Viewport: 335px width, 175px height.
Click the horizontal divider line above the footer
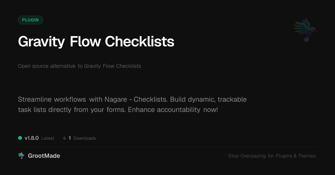[x=167, y=147]
